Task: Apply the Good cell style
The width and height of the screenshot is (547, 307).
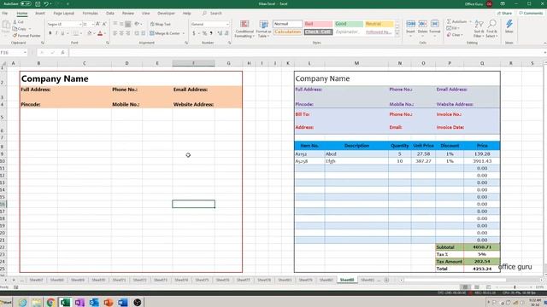Action: [x=349, y=24]
